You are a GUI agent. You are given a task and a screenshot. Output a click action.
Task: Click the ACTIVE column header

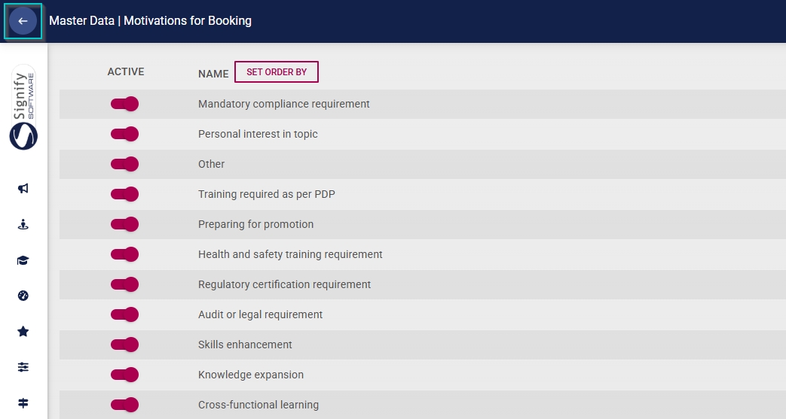(x=126, y=71)
